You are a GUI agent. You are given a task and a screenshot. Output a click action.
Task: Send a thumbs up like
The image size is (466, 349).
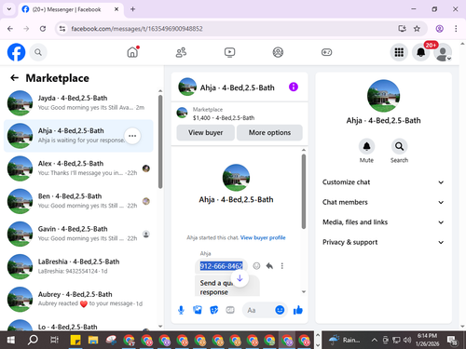(298, 310)
